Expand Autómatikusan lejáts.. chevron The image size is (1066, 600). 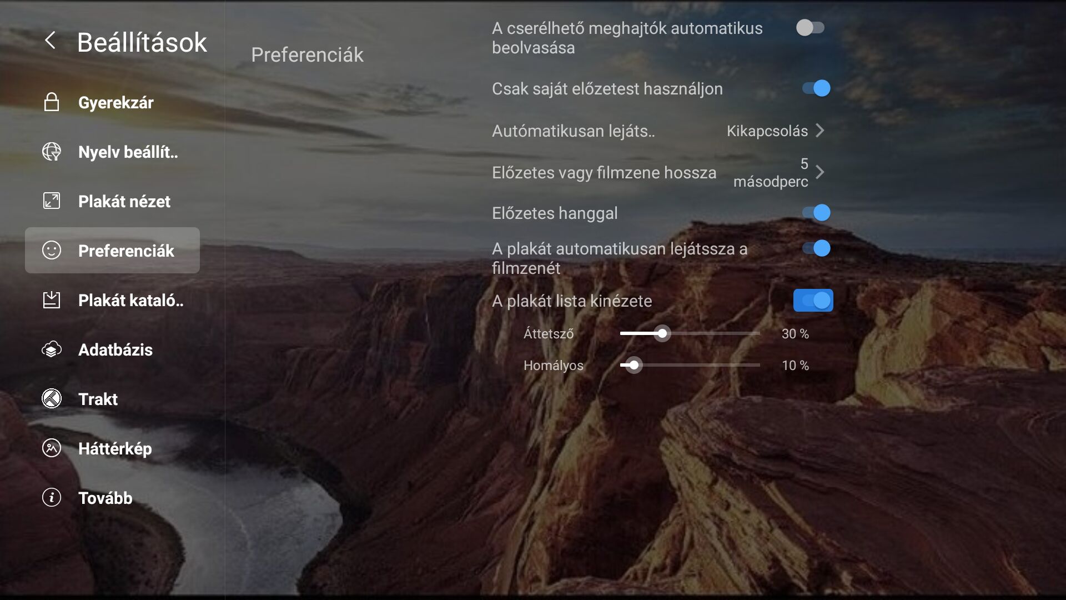click(x=820, y=131)
